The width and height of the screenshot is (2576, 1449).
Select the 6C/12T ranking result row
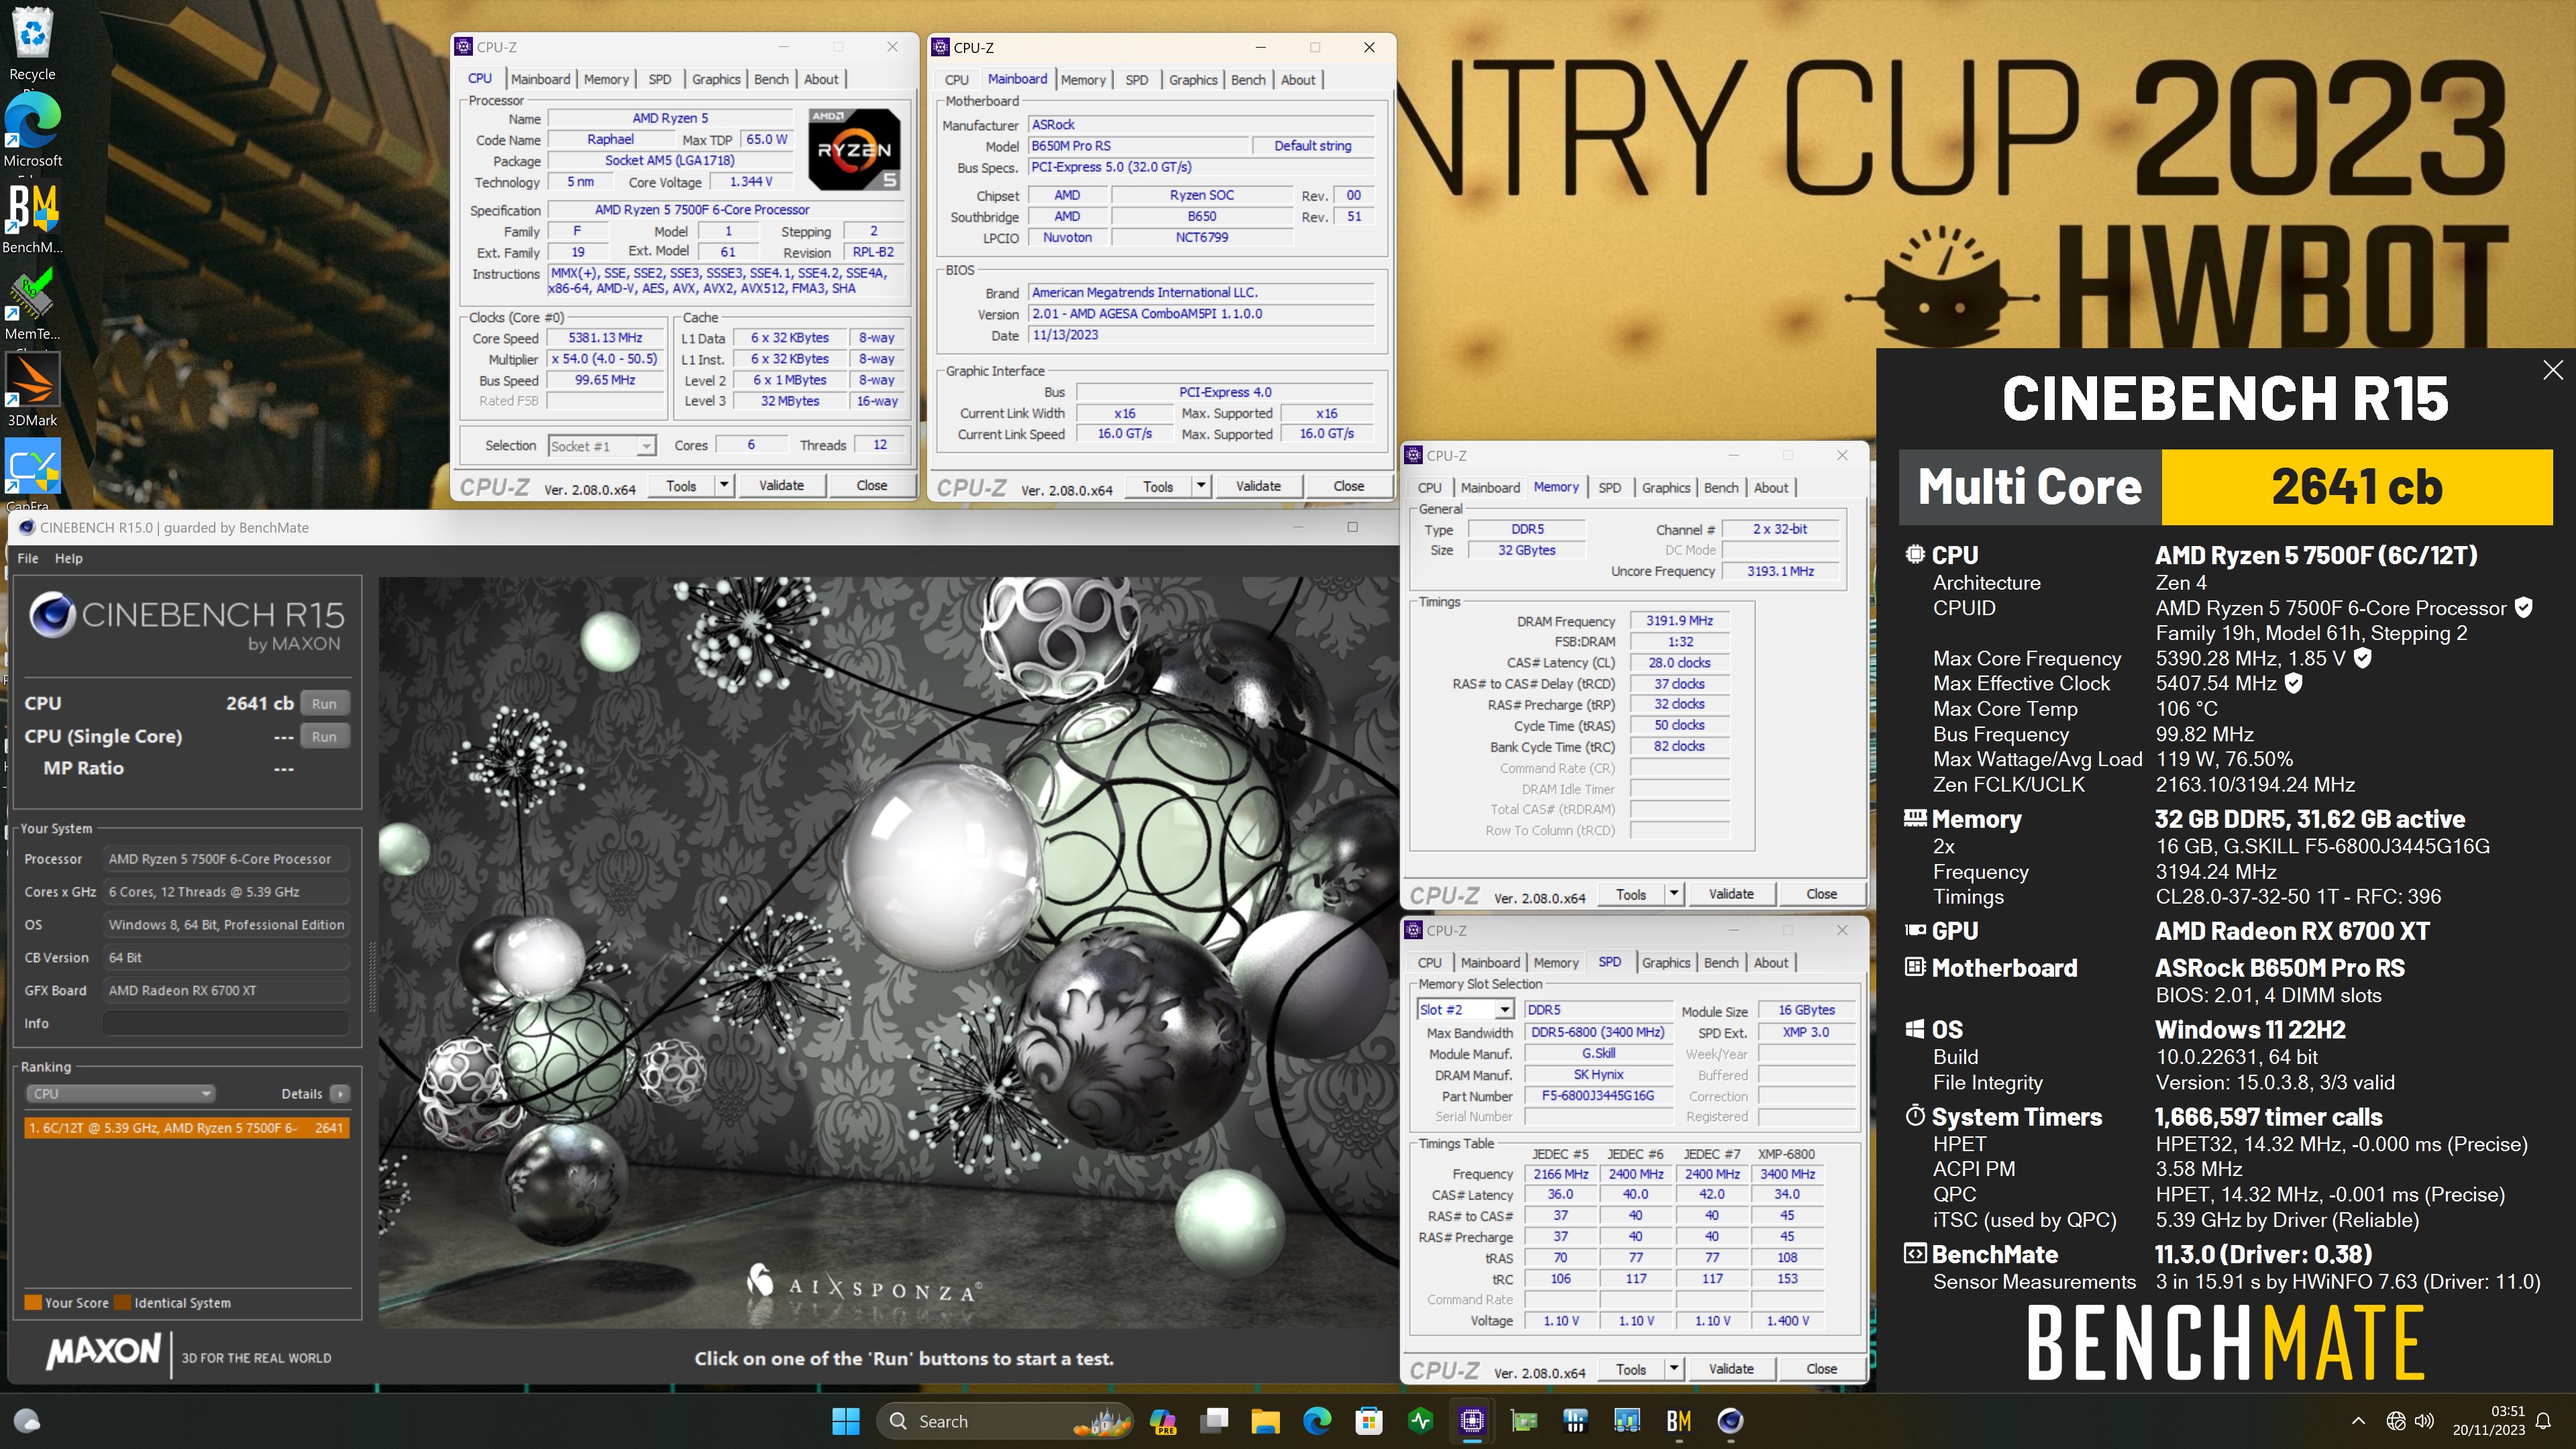coord(186,1128)
